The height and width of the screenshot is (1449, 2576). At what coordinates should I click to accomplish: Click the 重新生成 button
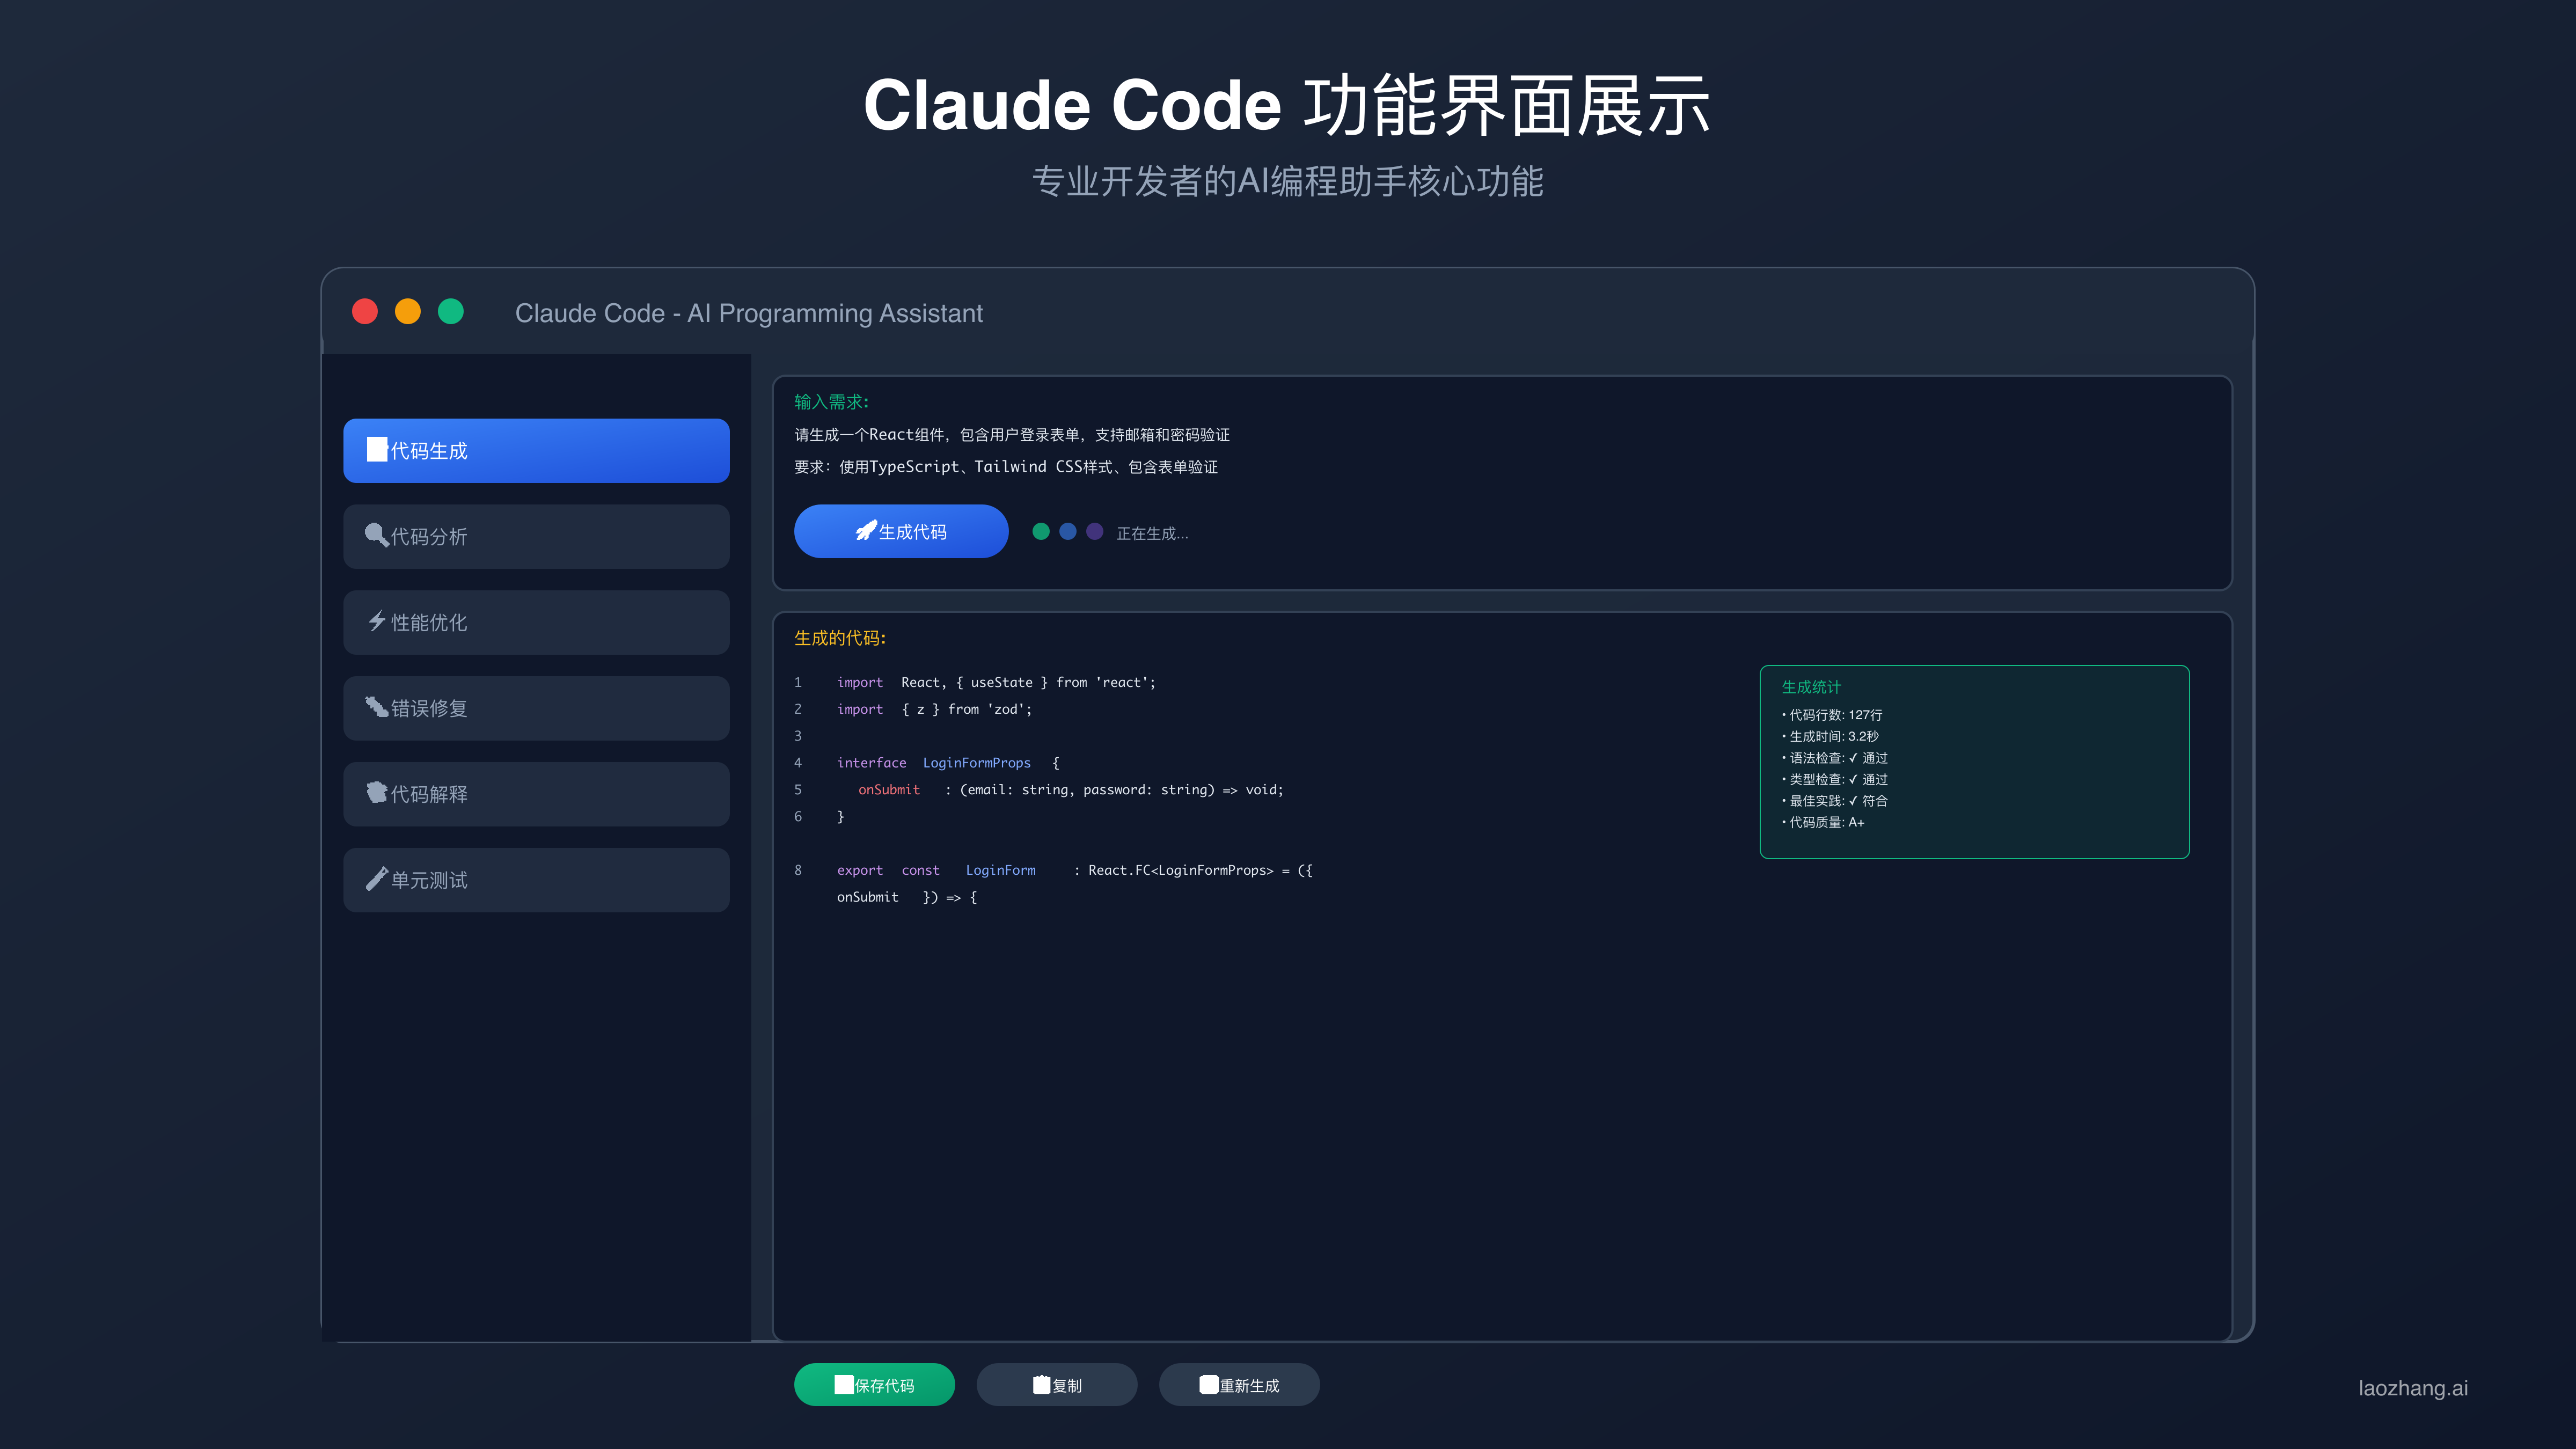pyautogui.click(x=1239, y=1385)
